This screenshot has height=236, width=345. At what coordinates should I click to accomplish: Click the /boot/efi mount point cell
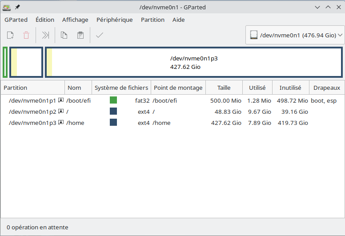164,100
